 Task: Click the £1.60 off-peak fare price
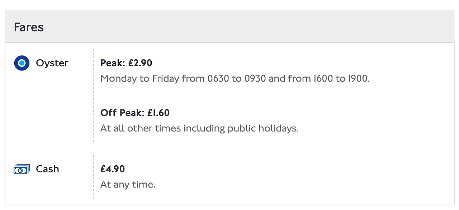[x=158, y=113]
